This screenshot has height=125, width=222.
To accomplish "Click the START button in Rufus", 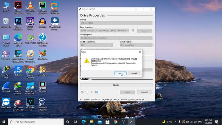I will coord(127,92).
